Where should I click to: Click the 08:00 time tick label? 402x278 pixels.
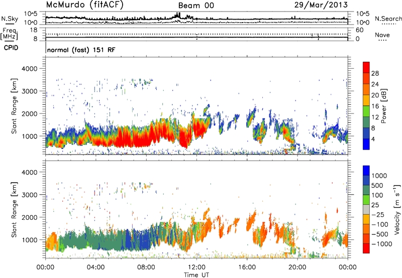click(x=146, y=267)
